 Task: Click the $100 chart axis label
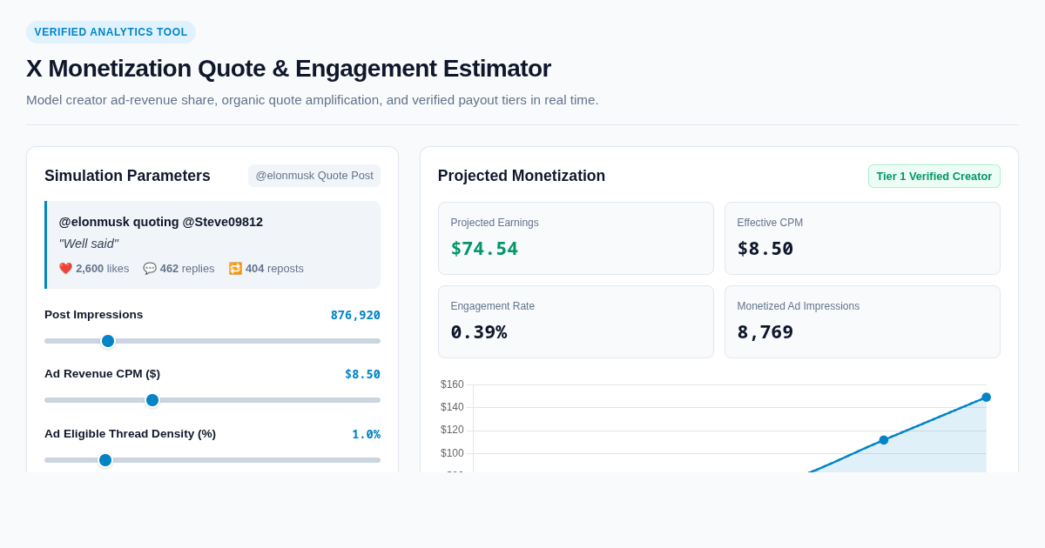click(x=452, y=453)
